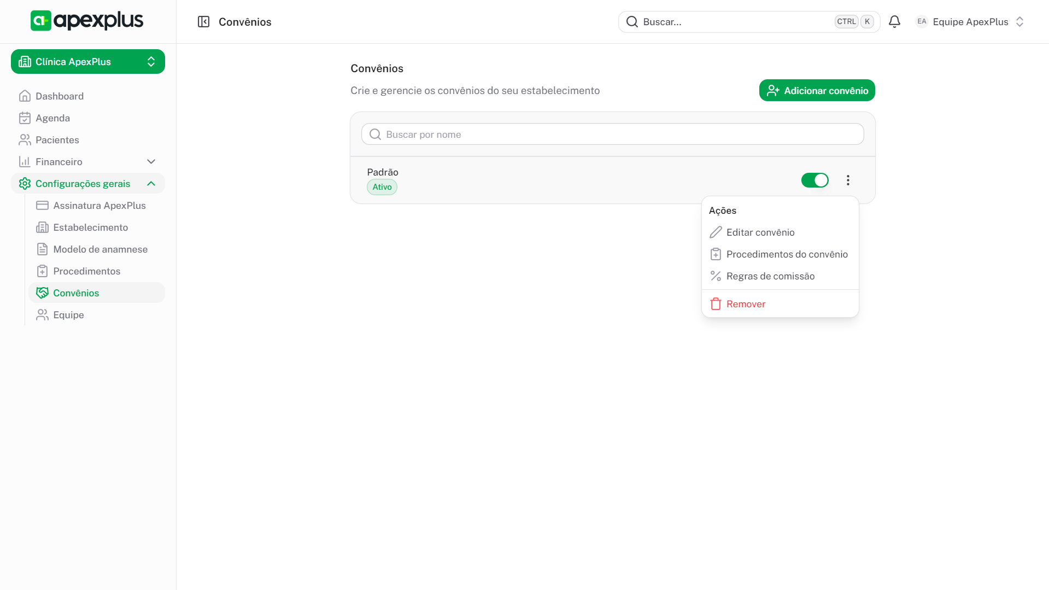Viewport: 1049px width, 590px height.
Task: Click the sidebar collapse panel icon
Action: [x=203, y=22]
